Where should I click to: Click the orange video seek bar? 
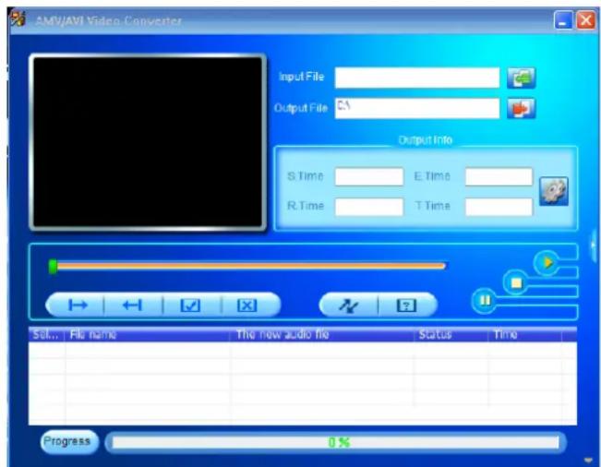click(251, 266)
